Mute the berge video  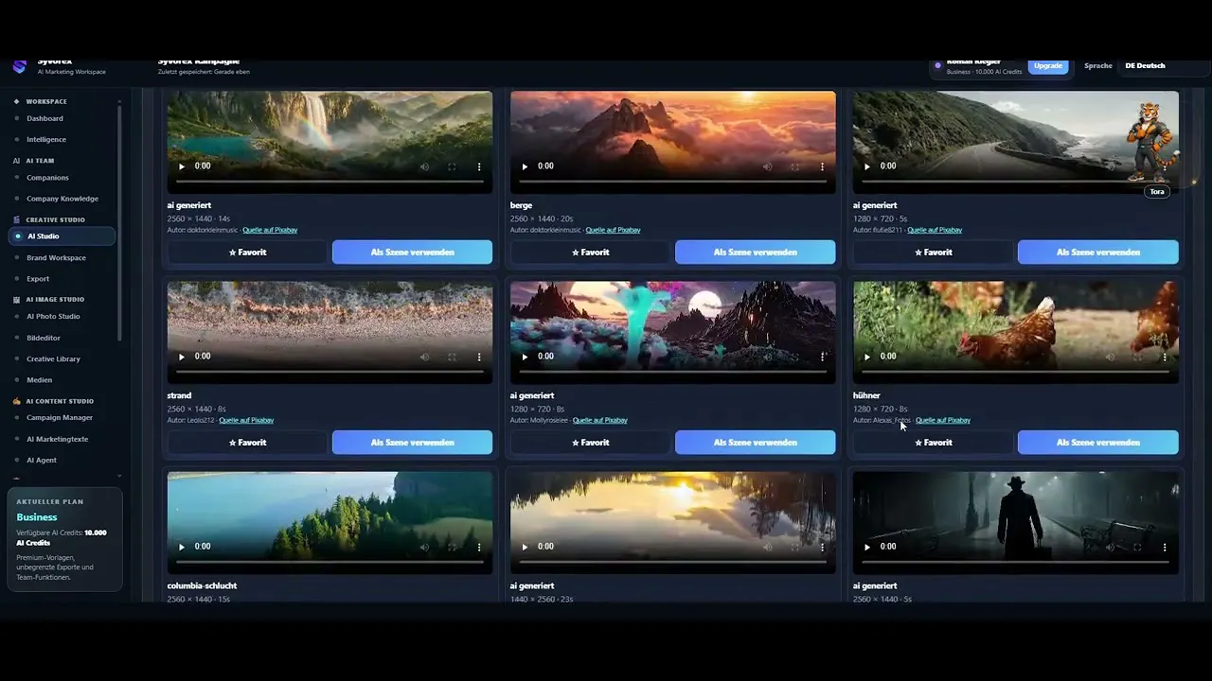coord(767,166)
